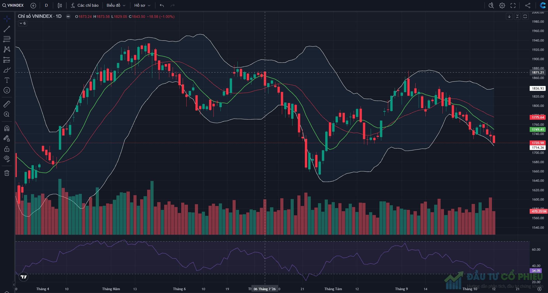Toggle the VNINDEX symbol status circle
Screen dimensions: 548x293
[x=68, y=17]
